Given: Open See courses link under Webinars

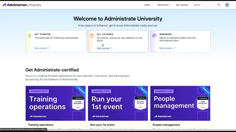Looking at the screenshot, I should tap(167, 48).
